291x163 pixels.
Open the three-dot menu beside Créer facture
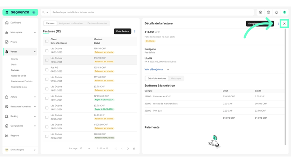coord(135,32)
